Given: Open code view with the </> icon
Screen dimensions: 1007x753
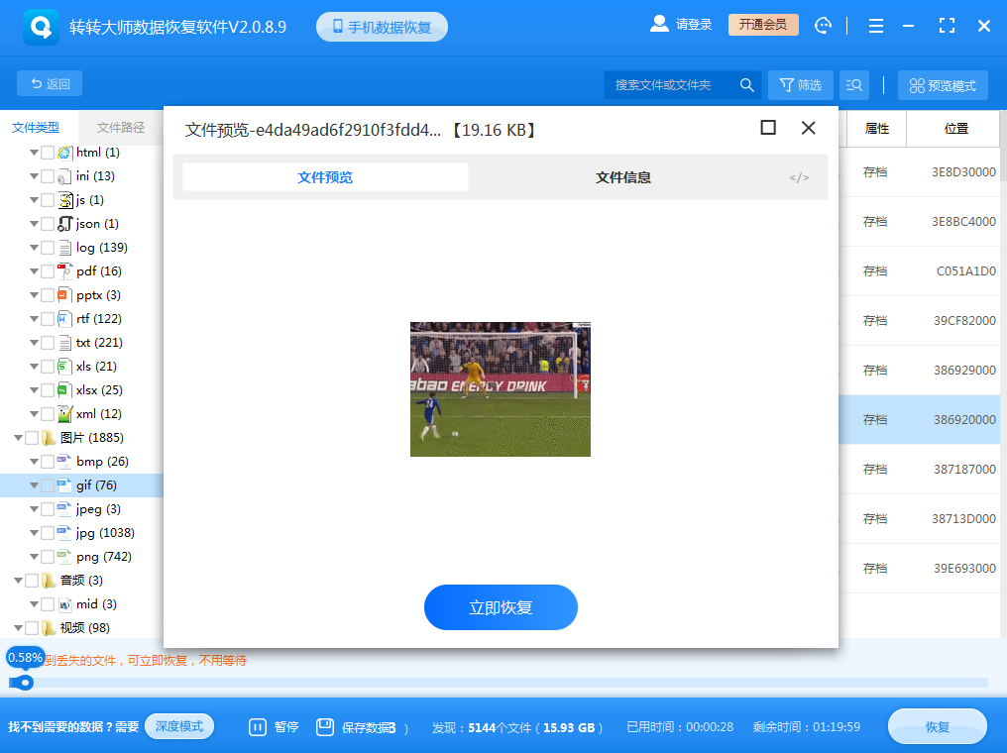Looking at the screenshot, I should [799, 175].
